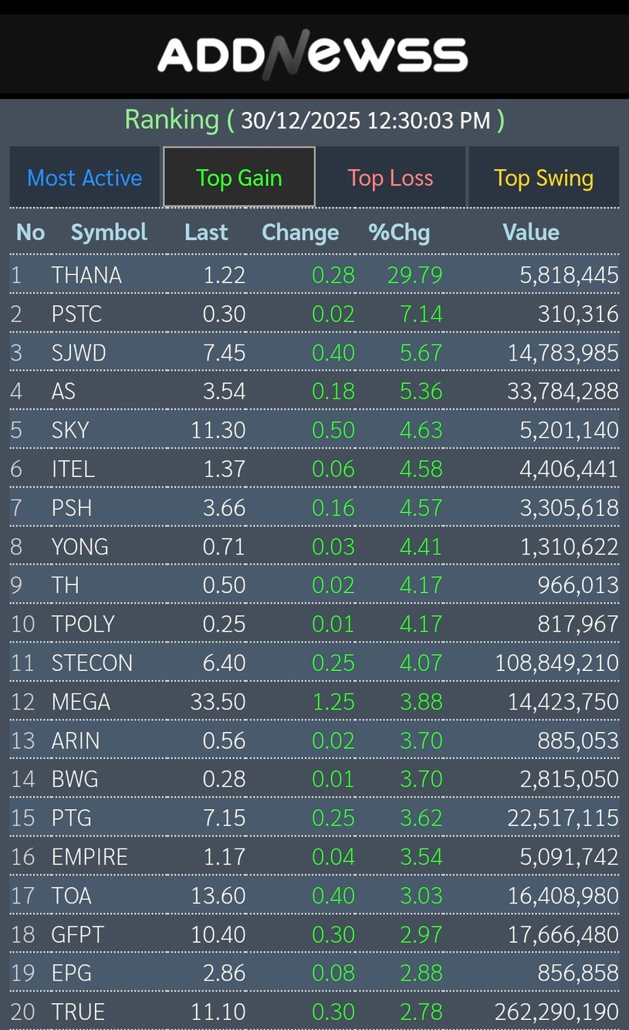Image resolution: width=629 pixels, height=1030 pixels.
Task: Sort by the Symbol column header
Action: (x=109, y=232)
